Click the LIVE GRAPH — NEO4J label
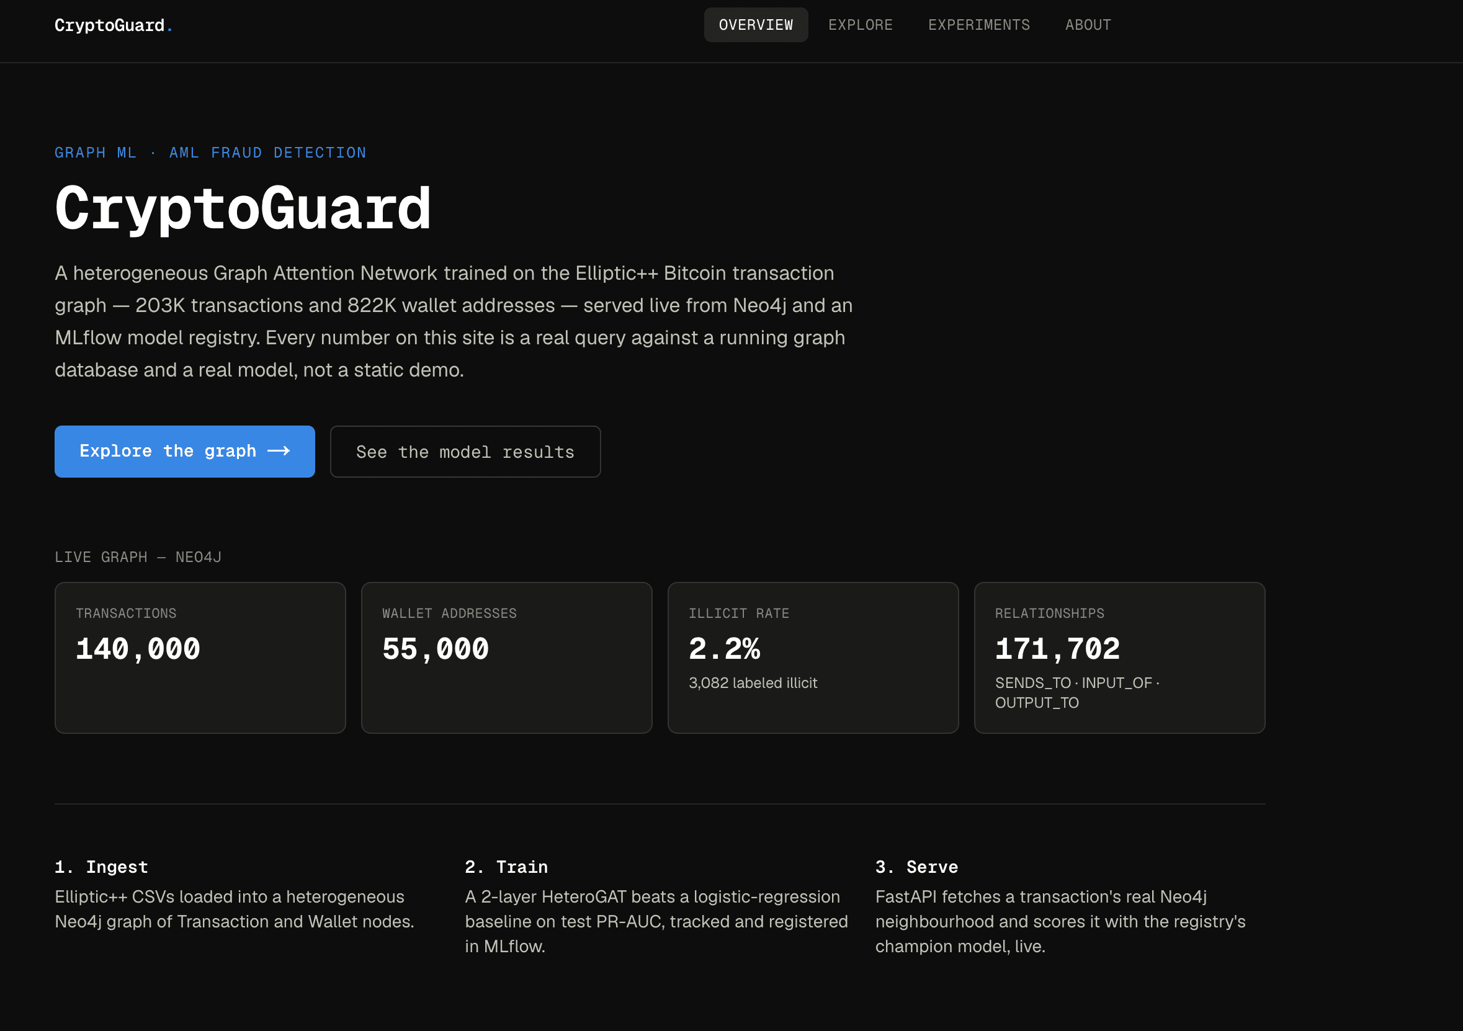This screenshot has height=1031, width=1463. [138, 557]
